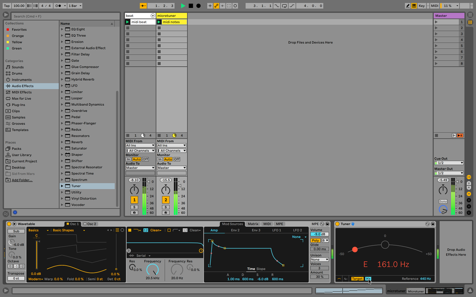Toggle Target mode in the Tuner
The image size is (476, 297).
[357, 278]
